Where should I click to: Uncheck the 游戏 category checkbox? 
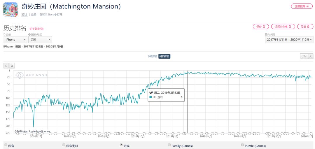click(x=121, y=145)
